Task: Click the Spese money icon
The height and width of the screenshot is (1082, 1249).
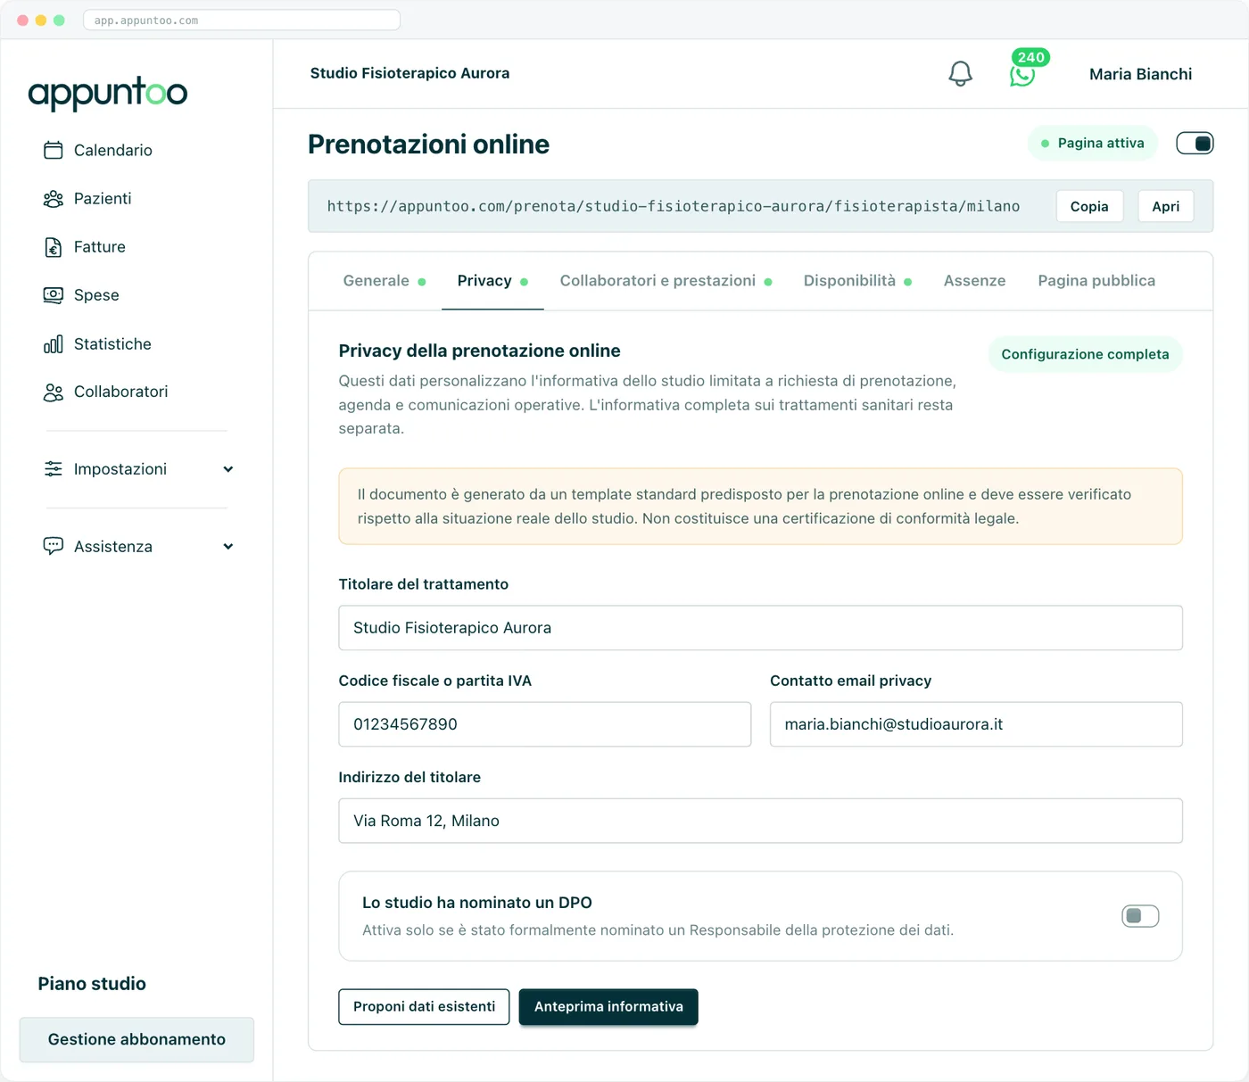Action: coord(54,295)
